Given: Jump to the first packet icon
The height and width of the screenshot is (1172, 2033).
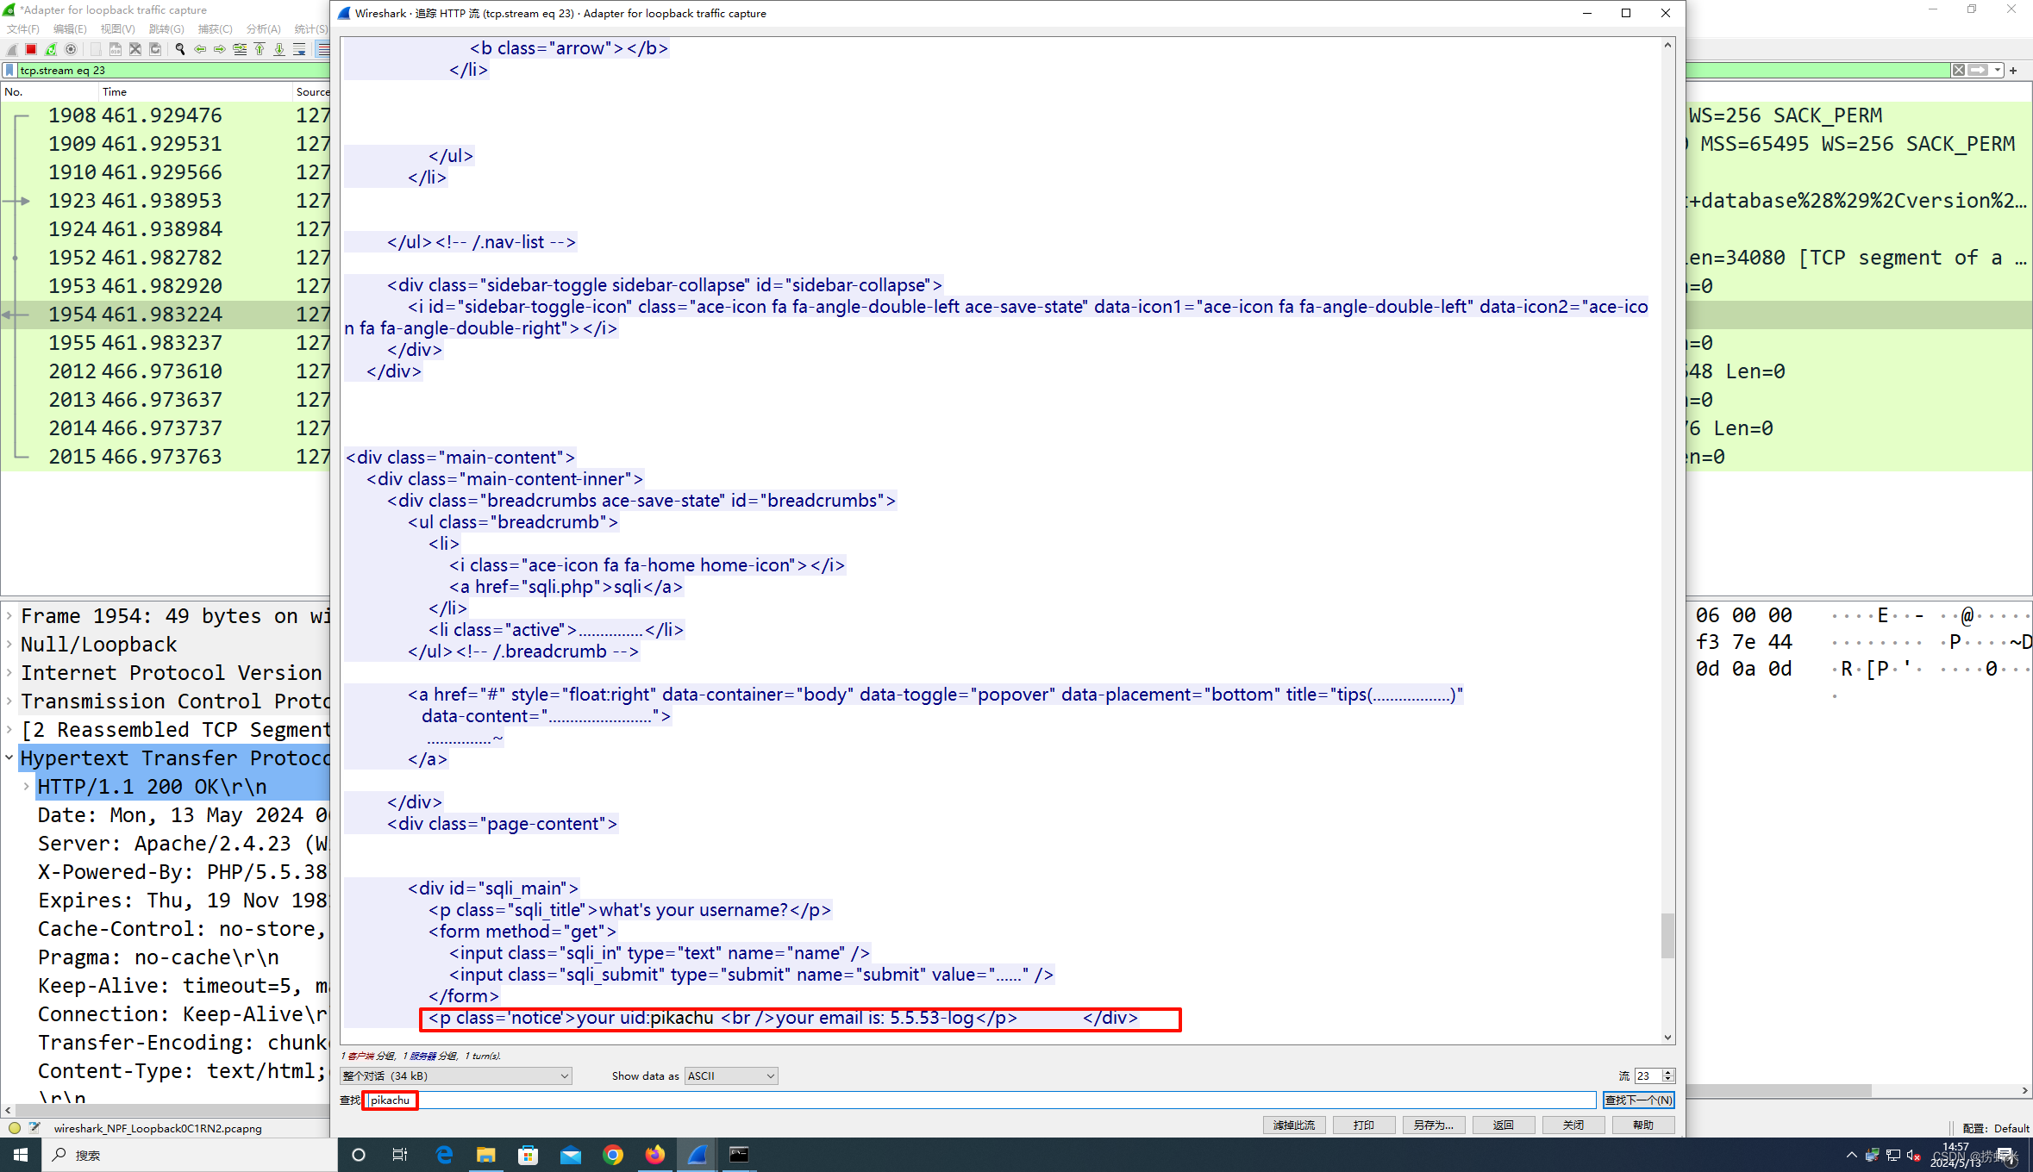Looking at the screenshot, I should click(x=260, y=49).
